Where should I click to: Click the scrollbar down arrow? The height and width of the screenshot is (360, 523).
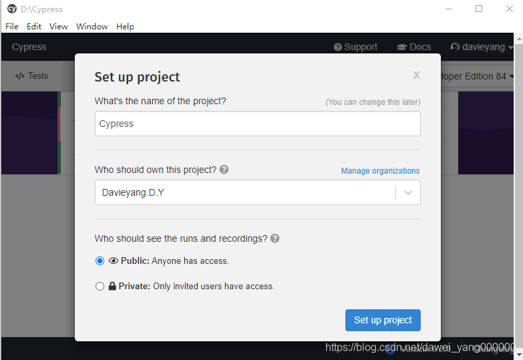(519, 354)
